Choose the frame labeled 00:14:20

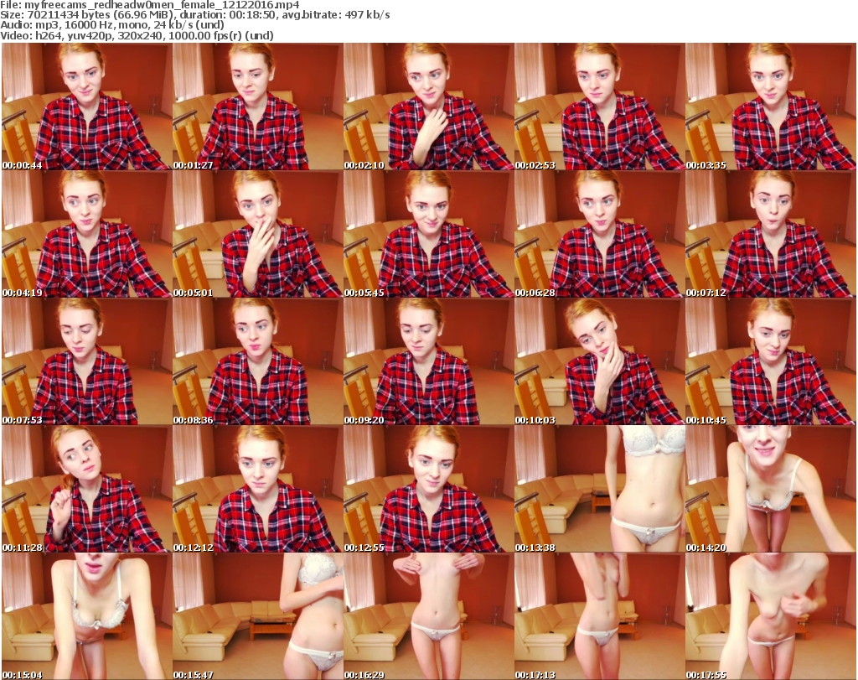(770, 489)
